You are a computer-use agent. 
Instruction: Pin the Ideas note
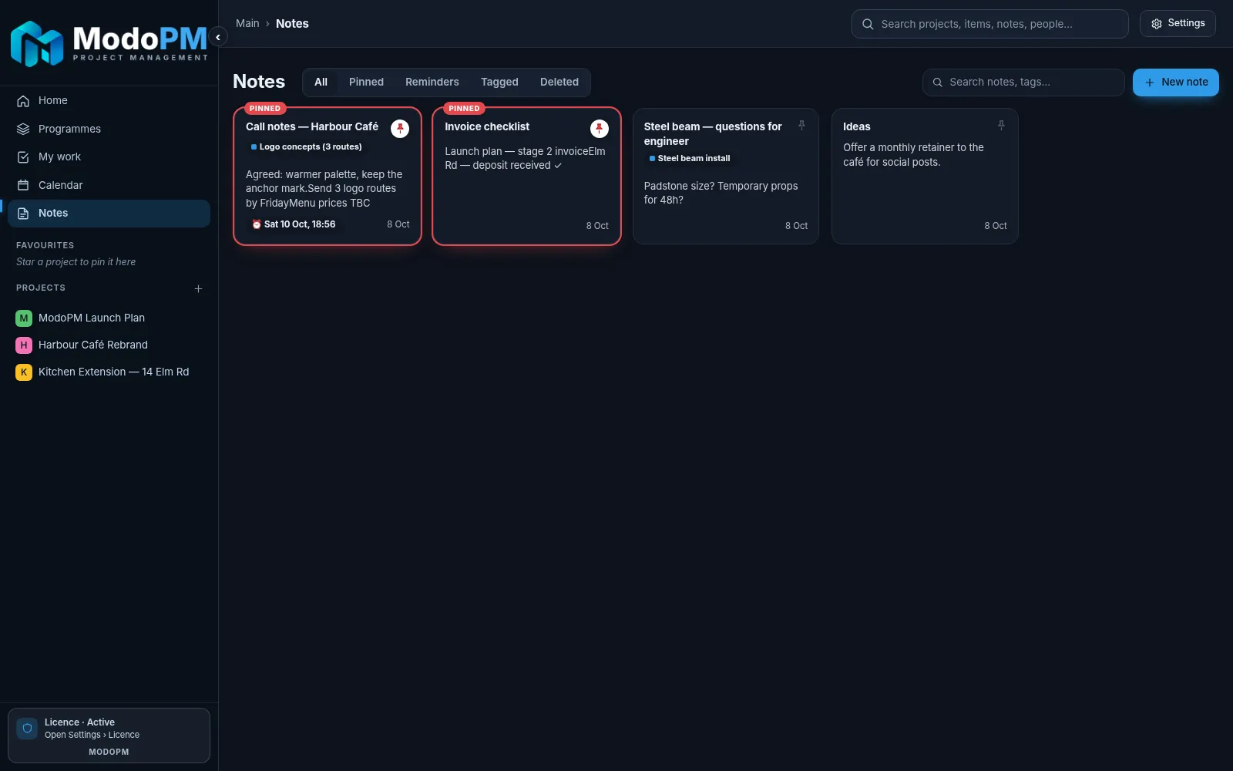1001,125
